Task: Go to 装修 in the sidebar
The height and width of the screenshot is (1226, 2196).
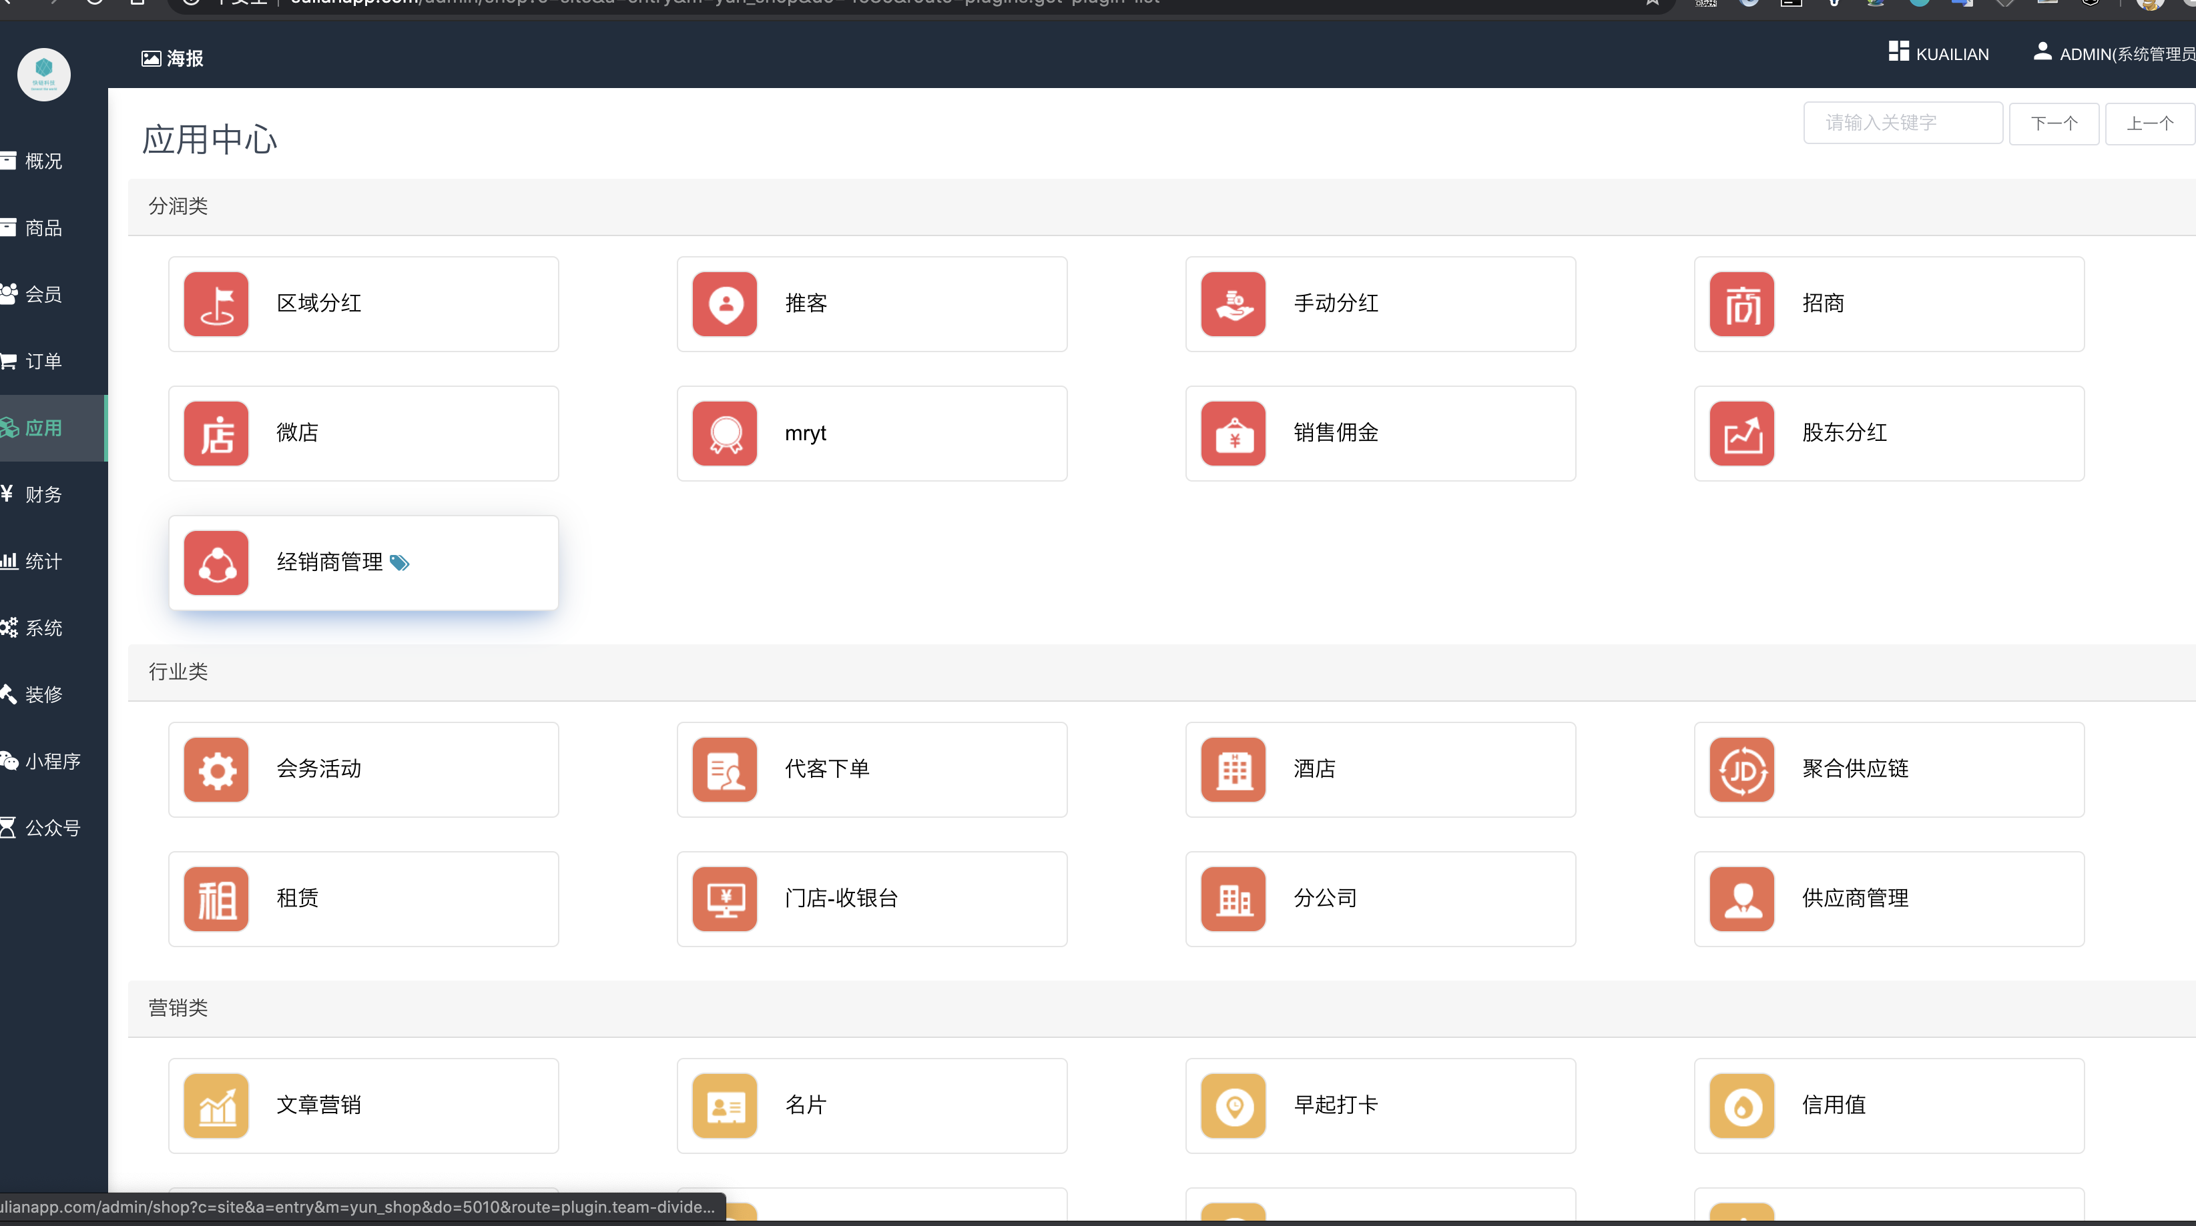Action: coord(53,694)
